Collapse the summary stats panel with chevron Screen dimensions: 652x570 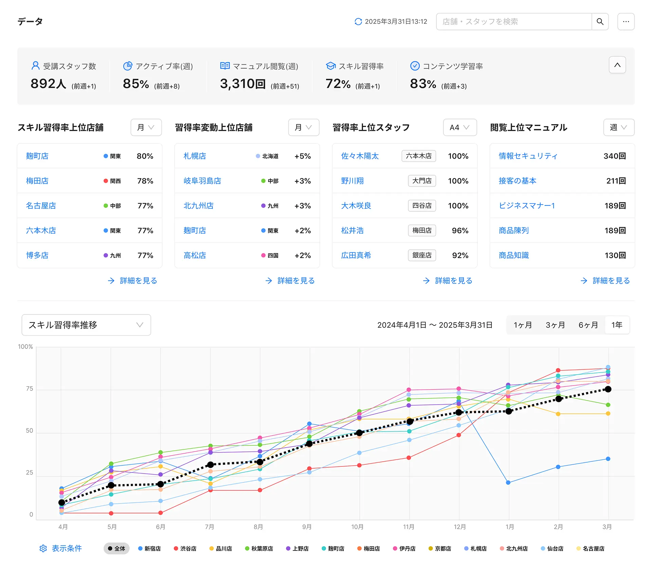click(617, 65)
